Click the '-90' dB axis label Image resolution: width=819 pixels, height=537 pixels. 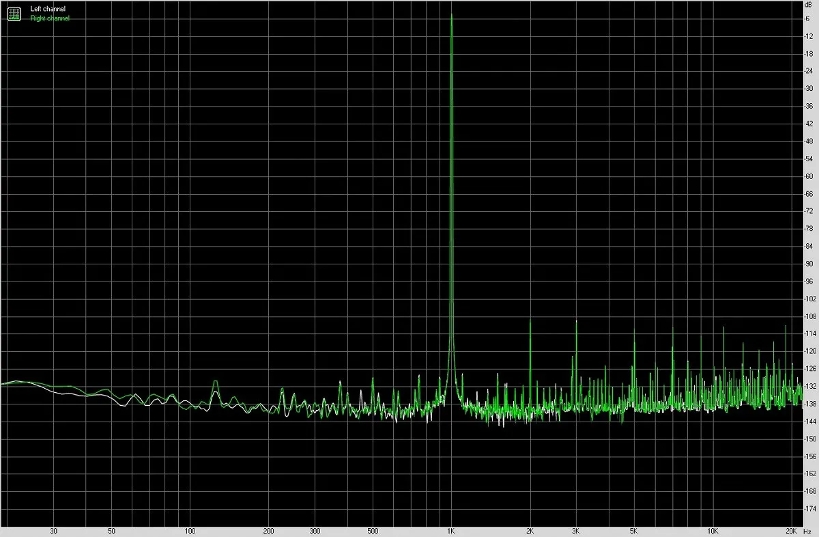click(x=809, y=264)
